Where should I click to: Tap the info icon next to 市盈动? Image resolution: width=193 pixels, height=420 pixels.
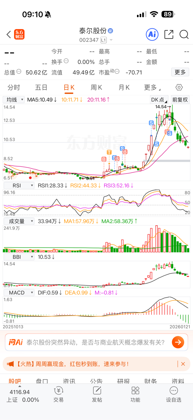117,71
